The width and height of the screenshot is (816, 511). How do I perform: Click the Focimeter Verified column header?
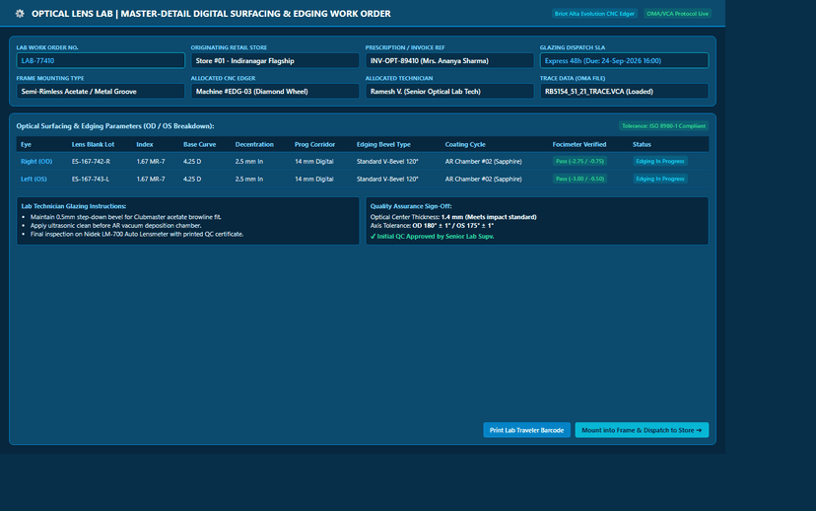point(579,144)
